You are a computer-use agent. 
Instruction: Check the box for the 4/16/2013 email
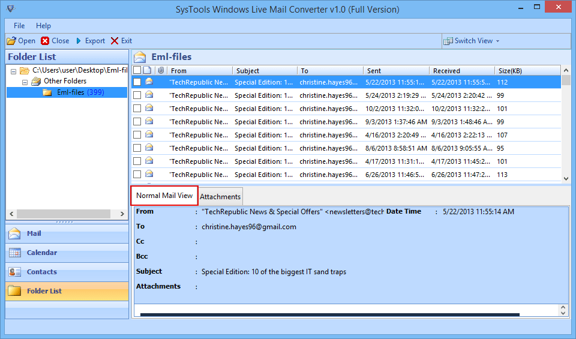point(137,135)
